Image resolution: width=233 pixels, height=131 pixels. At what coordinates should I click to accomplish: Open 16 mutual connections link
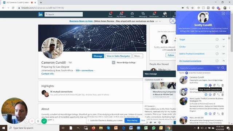(62, 92)
